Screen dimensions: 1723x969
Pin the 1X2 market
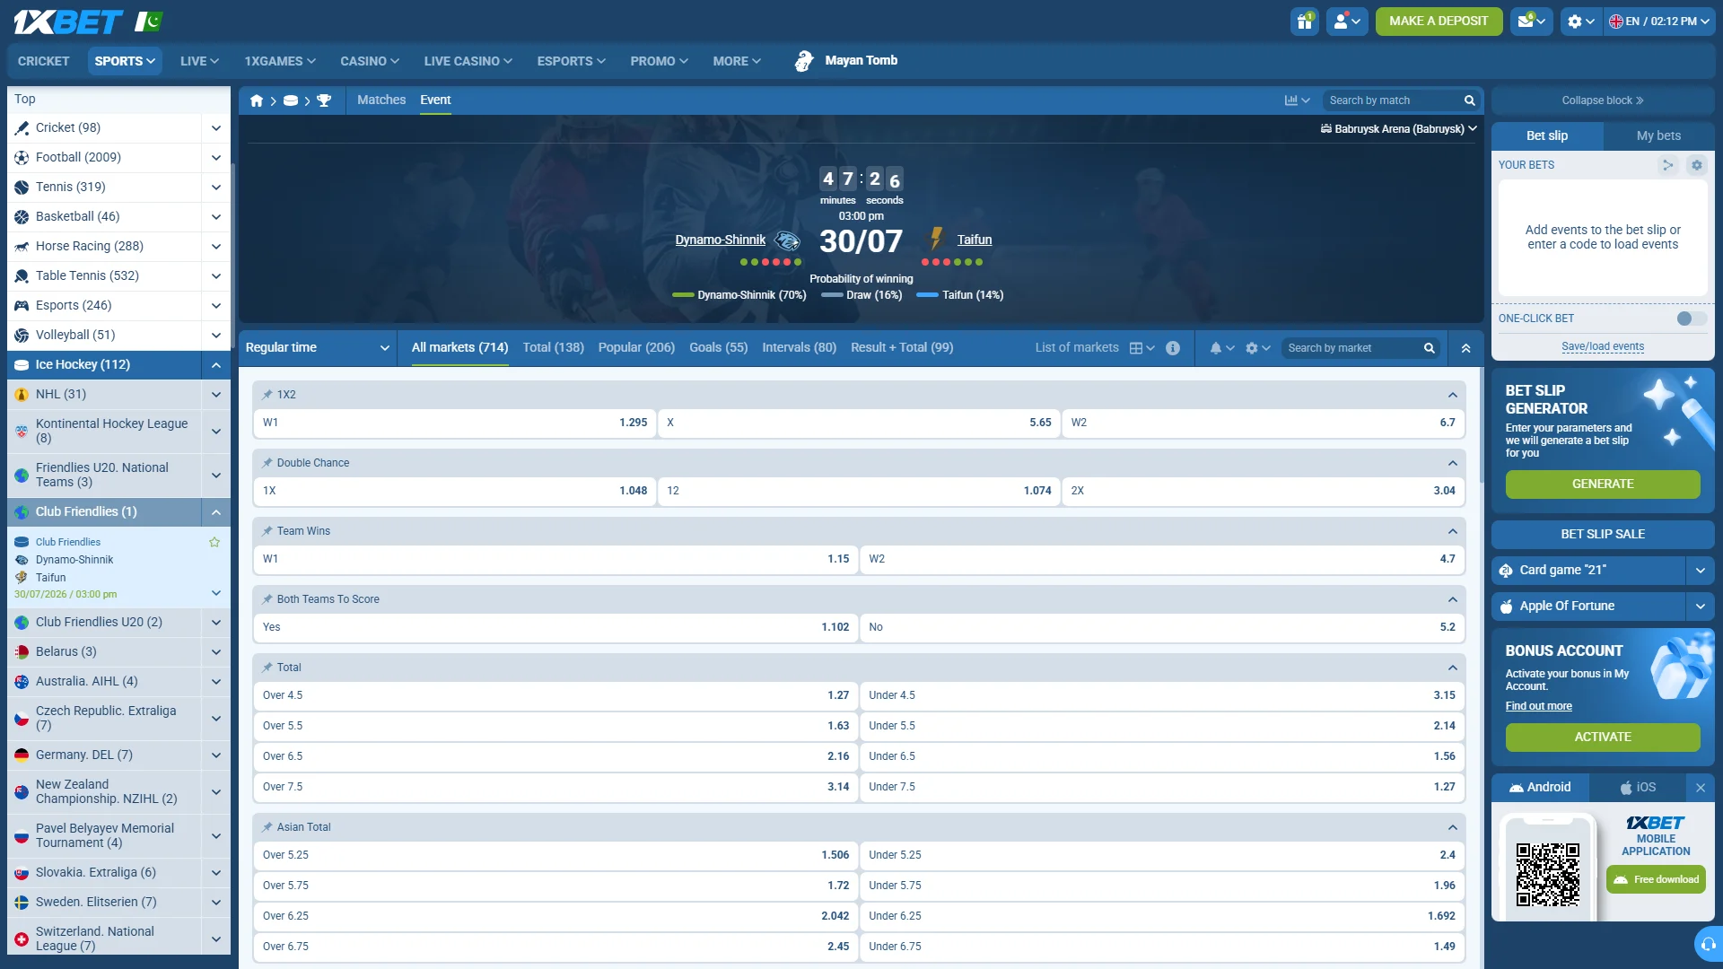pyautogui.click(x=267, y=395)
